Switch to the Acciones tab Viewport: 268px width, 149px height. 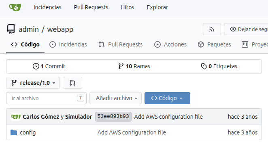coord(170,44)
